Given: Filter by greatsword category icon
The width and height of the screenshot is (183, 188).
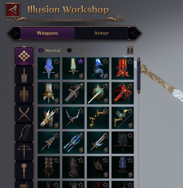Looking at the screenshot, I should [24, 75].
